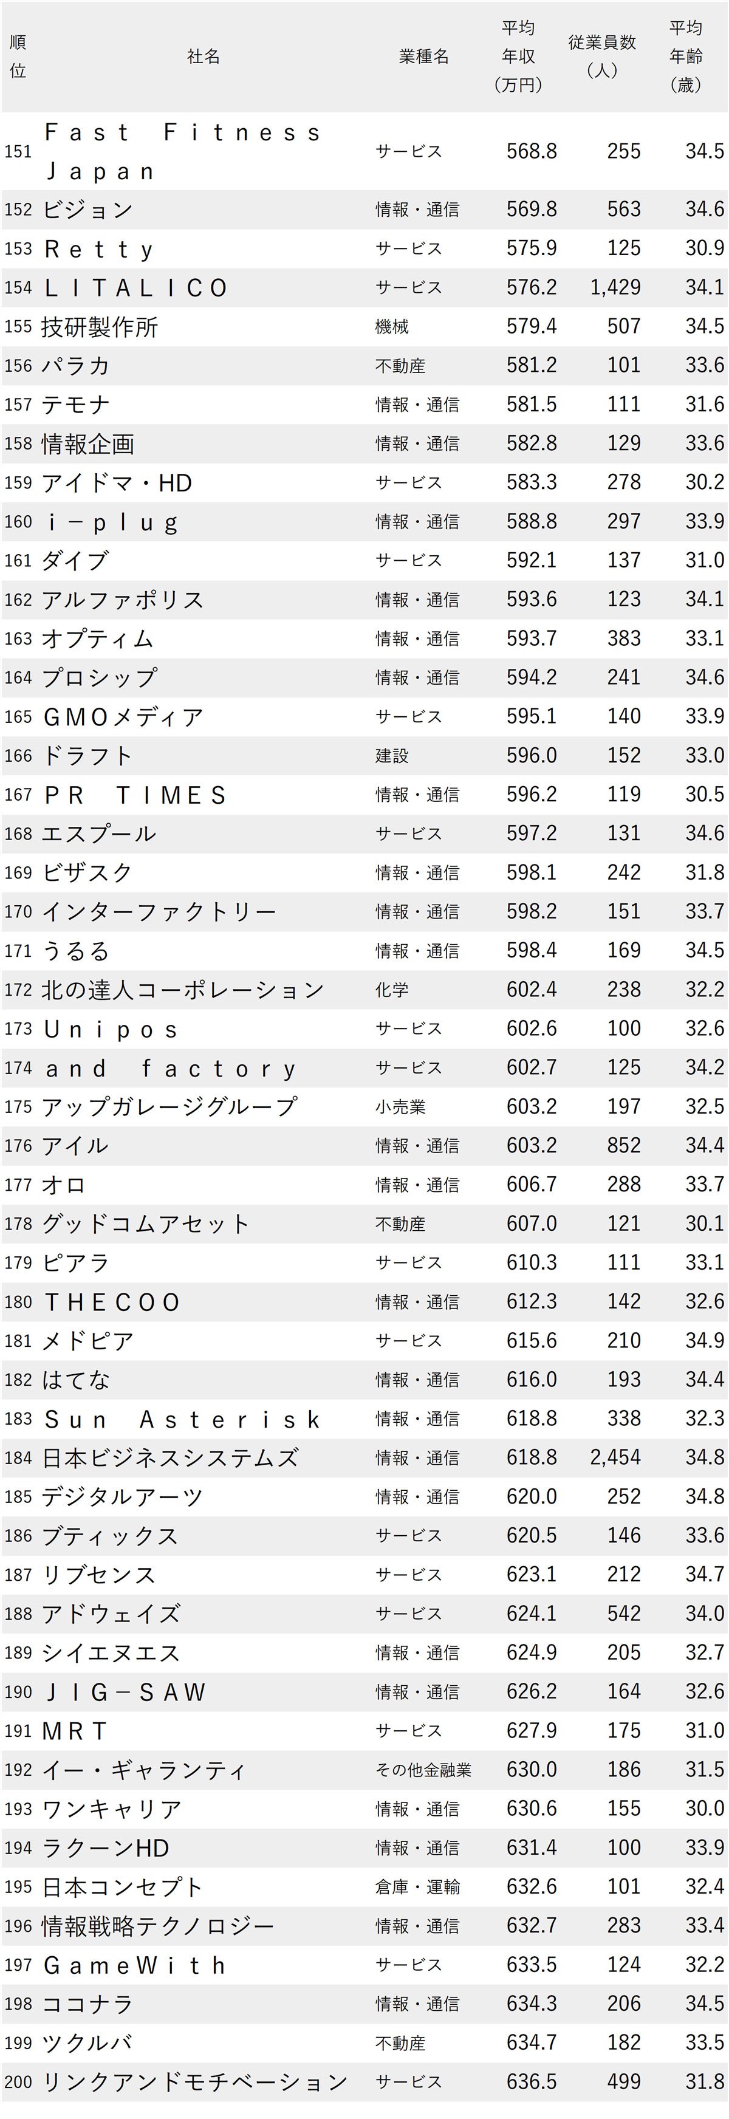
Task: Click company name LITALICO
Action: coord(135,288)
